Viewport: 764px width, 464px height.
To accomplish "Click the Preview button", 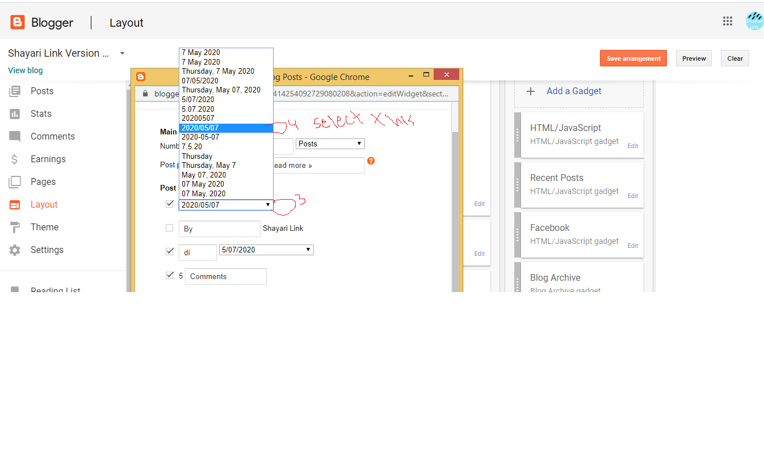I will (x=694, y=58).
